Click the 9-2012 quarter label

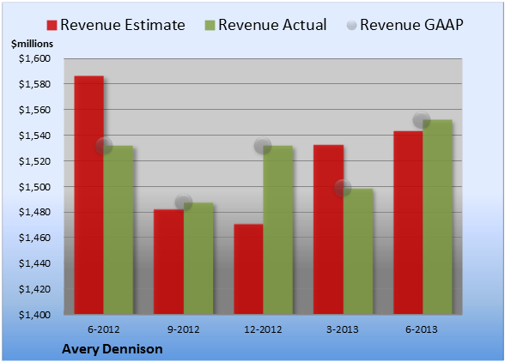tap(184, 329)
